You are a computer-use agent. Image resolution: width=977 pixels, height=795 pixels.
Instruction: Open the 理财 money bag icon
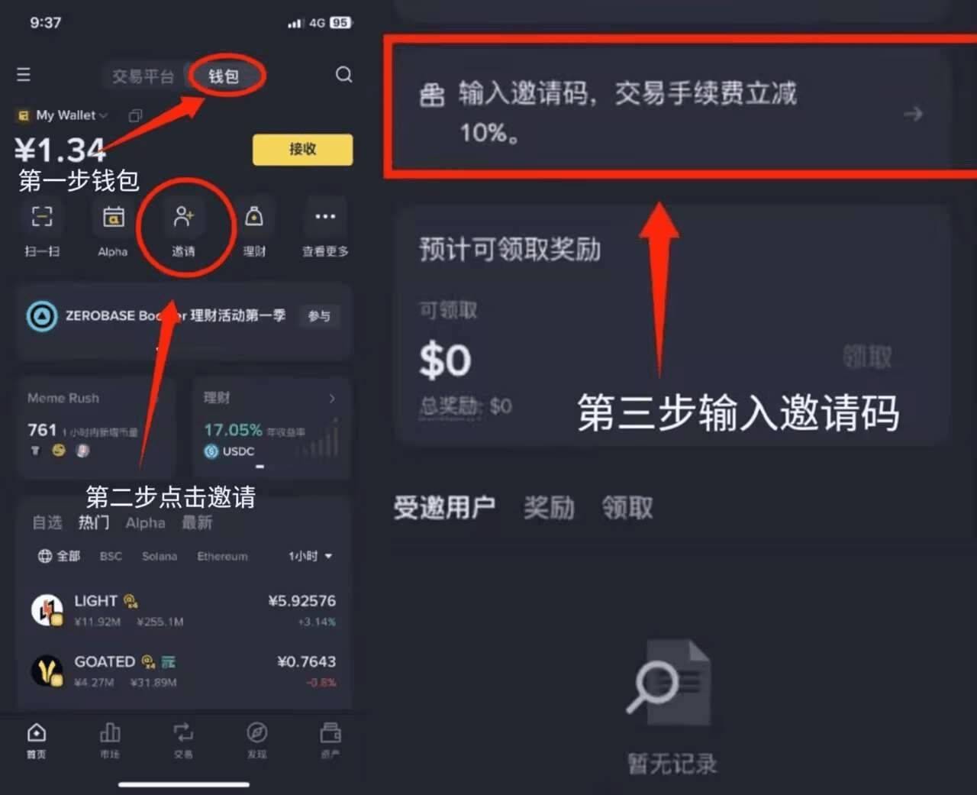254,217
